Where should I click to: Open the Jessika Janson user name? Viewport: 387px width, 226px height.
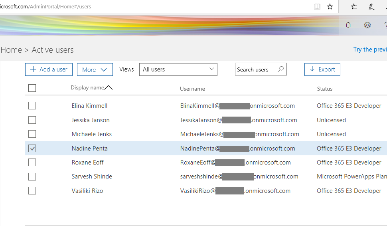point(91,120)
